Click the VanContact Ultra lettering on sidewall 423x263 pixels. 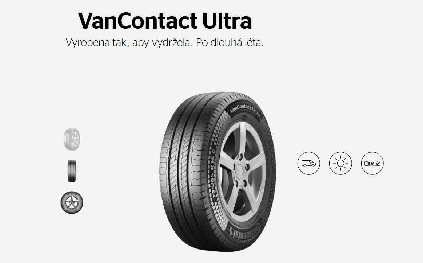point(245,110)
